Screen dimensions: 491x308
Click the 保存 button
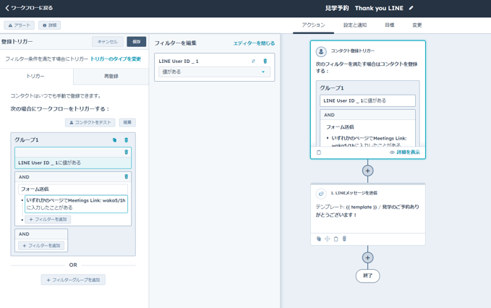136,42
